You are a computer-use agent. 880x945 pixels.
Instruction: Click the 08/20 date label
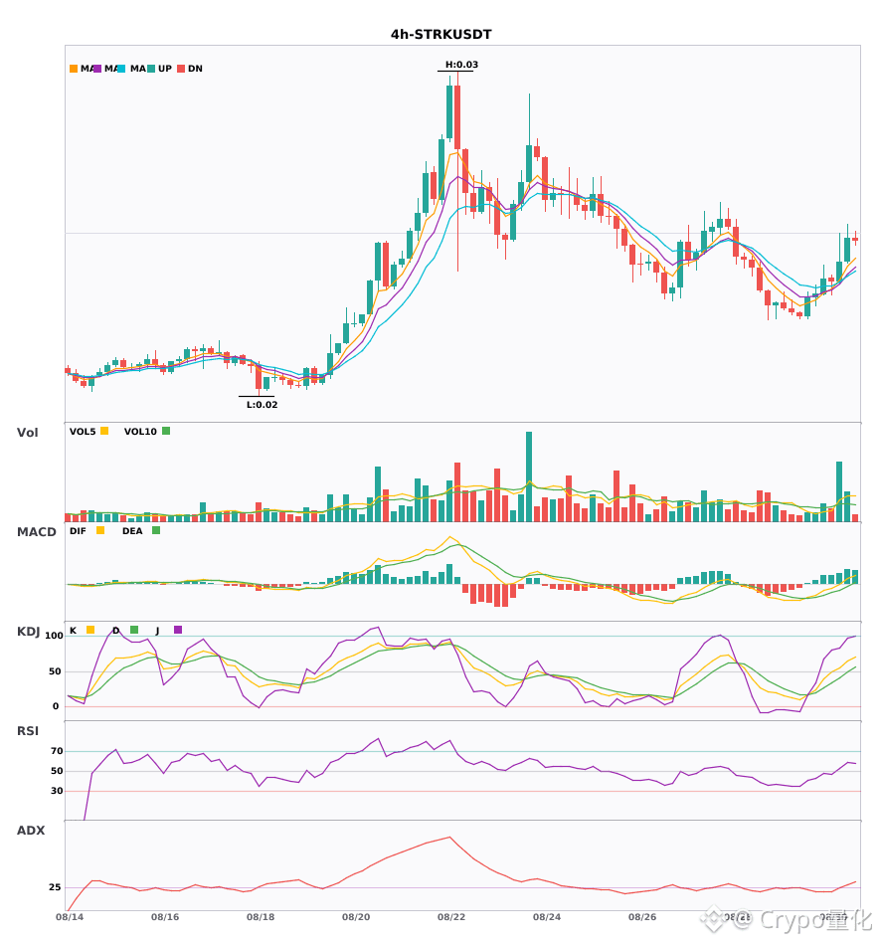point(356,917)
